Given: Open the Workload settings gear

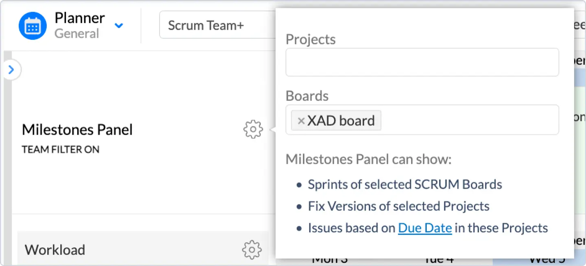Looking at the screenshot, I should [251, 249].
